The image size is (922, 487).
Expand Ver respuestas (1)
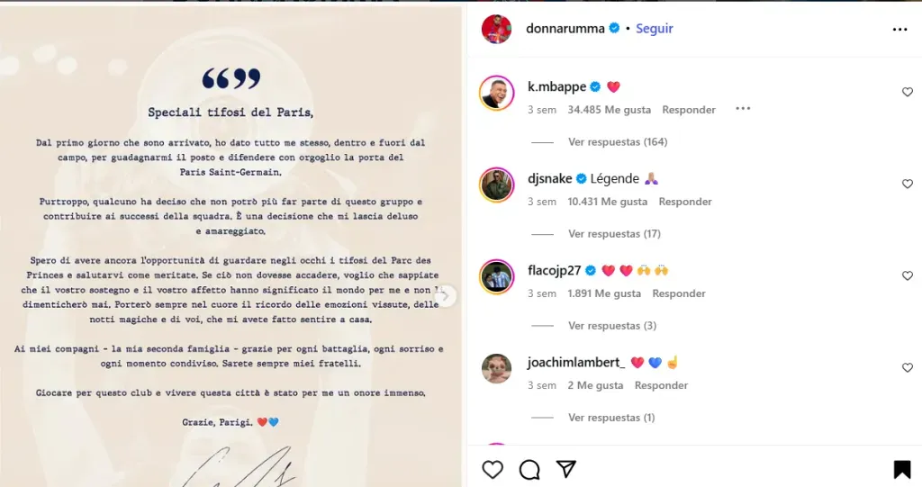click(x=611, y=417)
